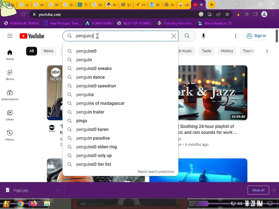Clear the search box with X

174,36
